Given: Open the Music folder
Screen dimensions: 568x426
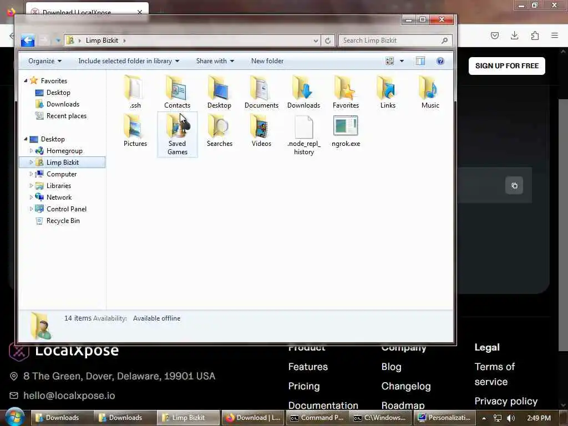Looking at the screenshot, I should click(x=430, y=92).
